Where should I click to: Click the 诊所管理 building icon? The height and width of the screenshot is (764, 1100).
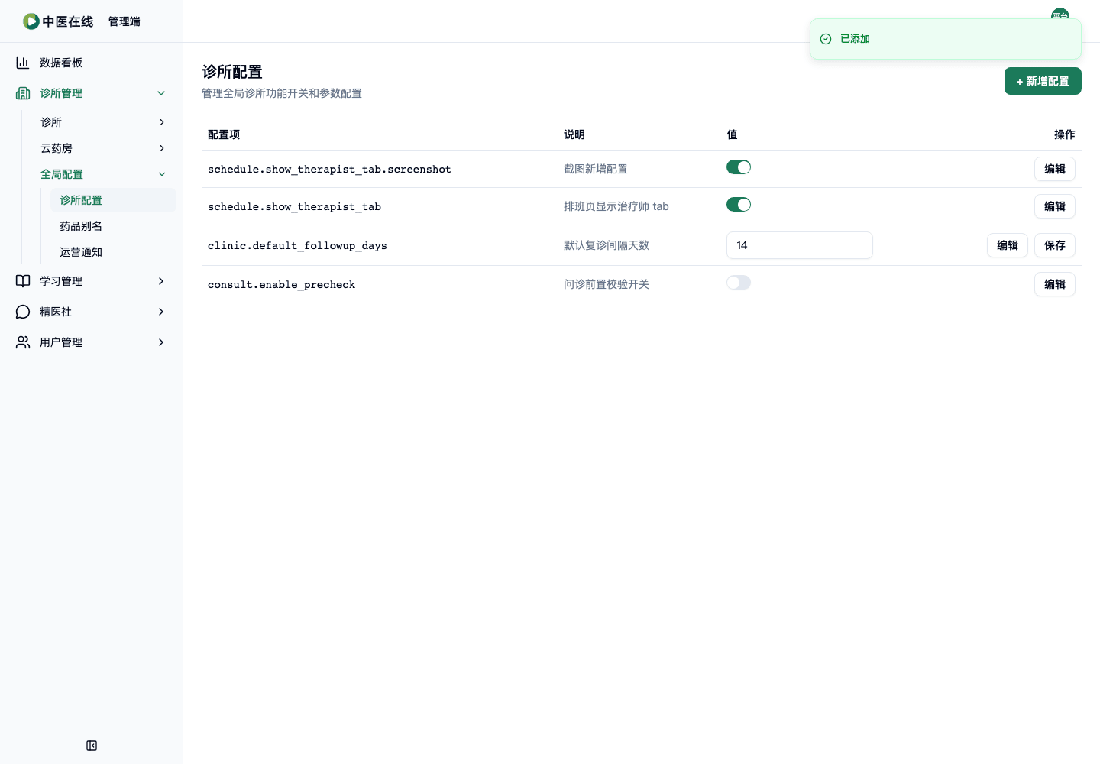tap(23, 93)
